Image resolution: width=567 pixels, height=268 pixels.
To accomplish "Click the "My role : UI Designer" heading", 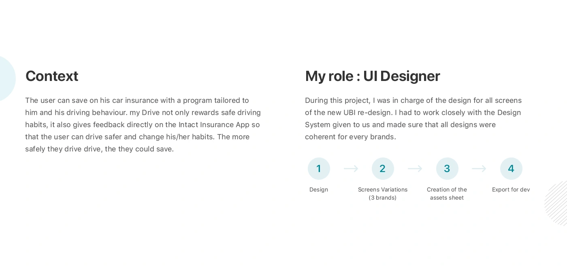I will pyautogui.click(x=372, y=76).
